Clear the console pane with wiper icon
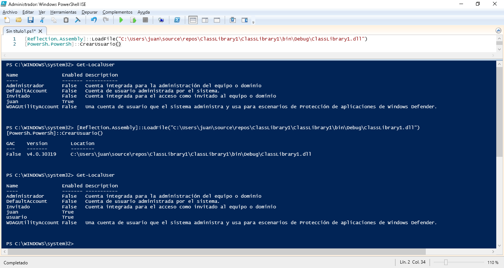 coord(78,20)
